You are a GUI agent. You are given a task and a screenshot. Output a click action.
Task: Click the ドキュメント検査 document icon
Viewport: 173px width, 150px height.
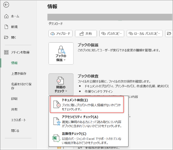click(x=57, y=104)
